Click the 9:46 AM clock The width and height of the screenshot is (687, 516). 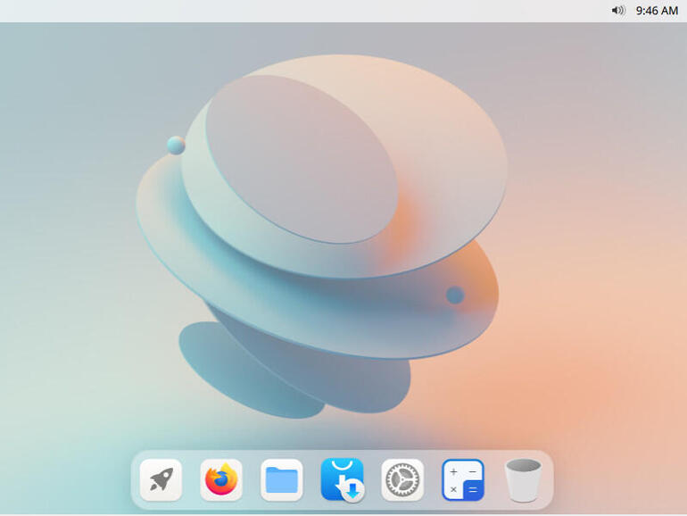pos(657,11)
